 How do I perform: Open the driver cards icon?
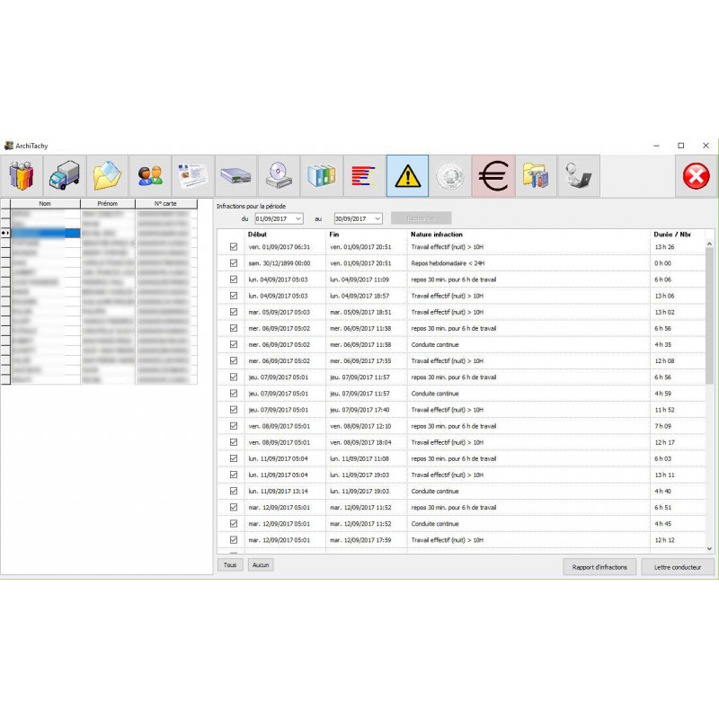tap(192, 175)
